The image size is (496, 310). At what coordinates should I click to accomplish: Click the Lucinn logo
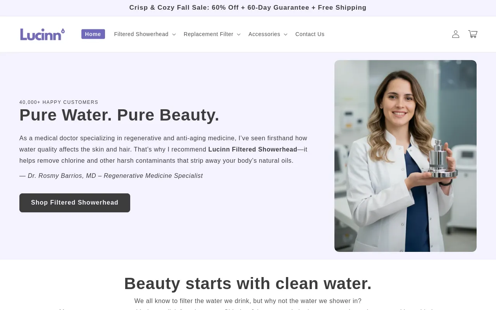(x=43, y=34)
